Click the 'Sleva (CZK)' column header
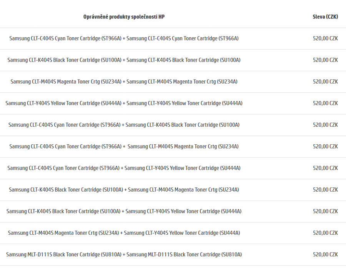This screenshot has height=269, width=346. point(325,17)
